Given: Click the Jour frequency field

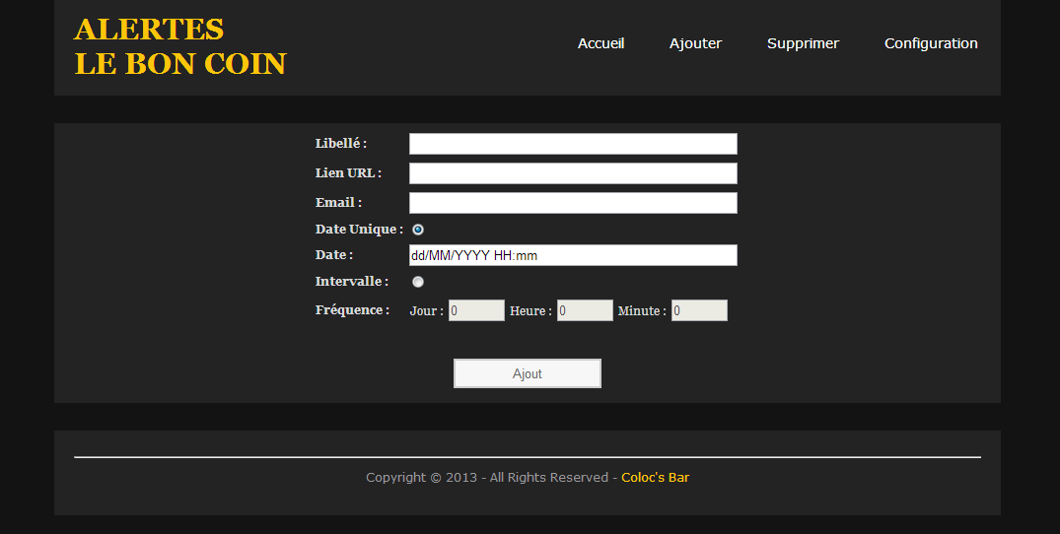Looking at the screenshot, I should click(476, 310).
